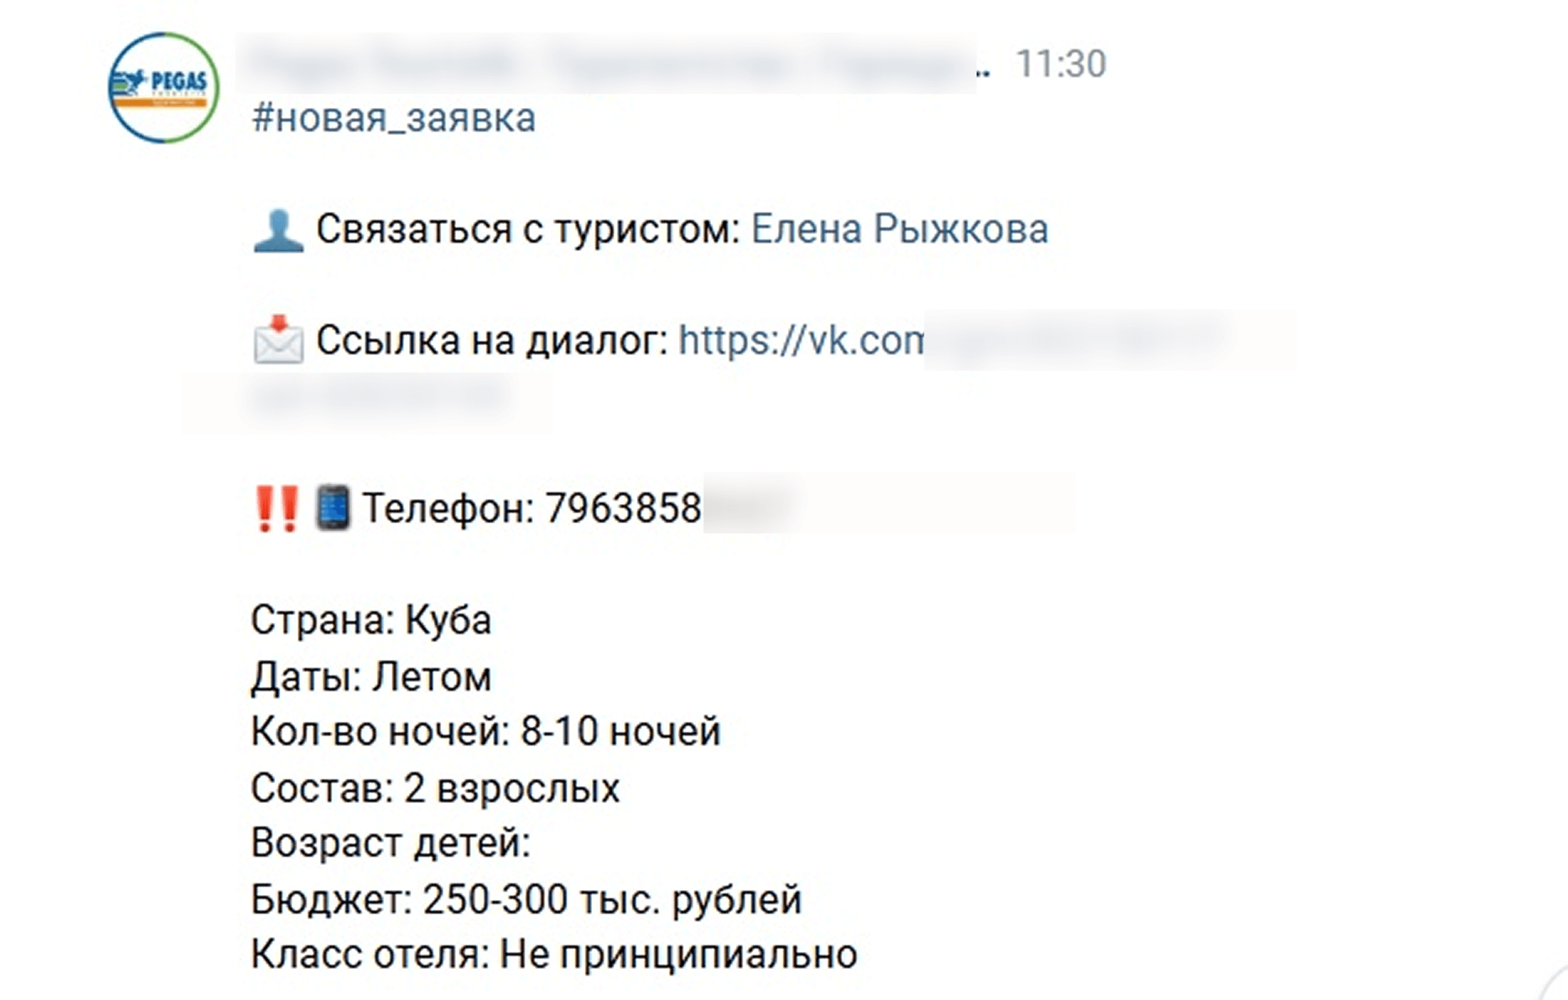
Task: Open the #новая_заявка hashtag
Action: (x=393, y=119)
